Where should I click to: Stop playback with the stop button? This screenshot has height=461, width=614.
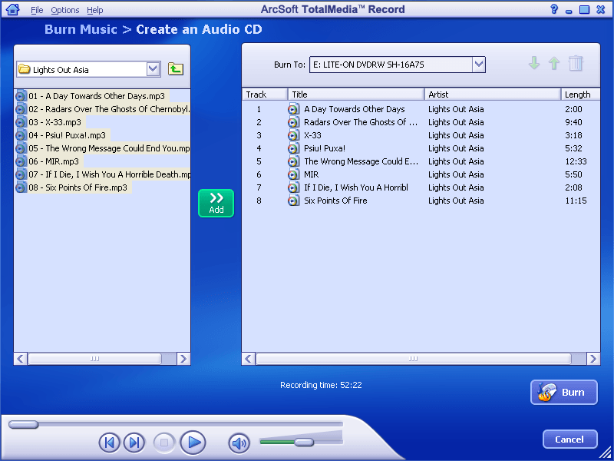pos(163,443)
